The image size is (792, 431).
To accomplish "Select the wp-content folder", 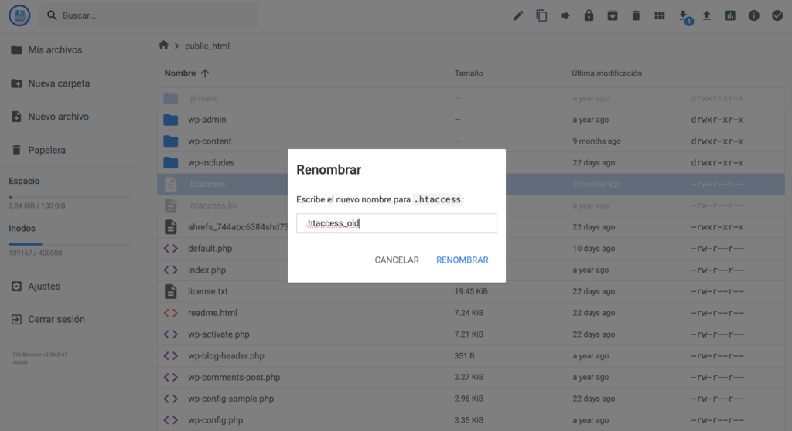I will [471, 141].
